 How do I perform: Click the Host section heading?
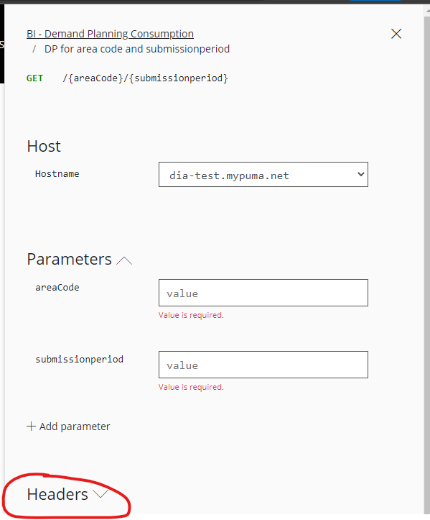(44, 146)
